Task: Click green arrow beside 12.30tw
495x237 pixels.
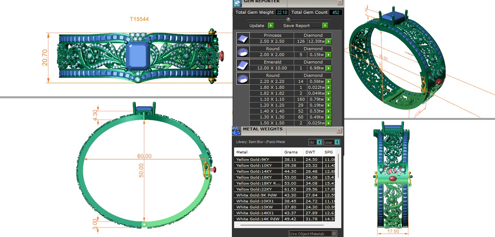Action: (329, 42)
